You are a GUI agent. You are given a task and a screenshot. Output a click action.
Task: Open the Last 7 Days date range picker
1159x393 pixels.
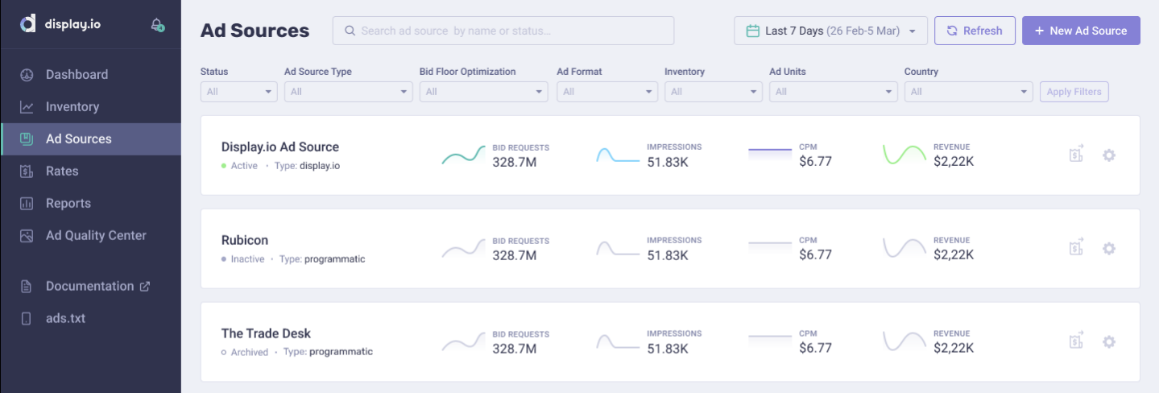click(830, 31)
